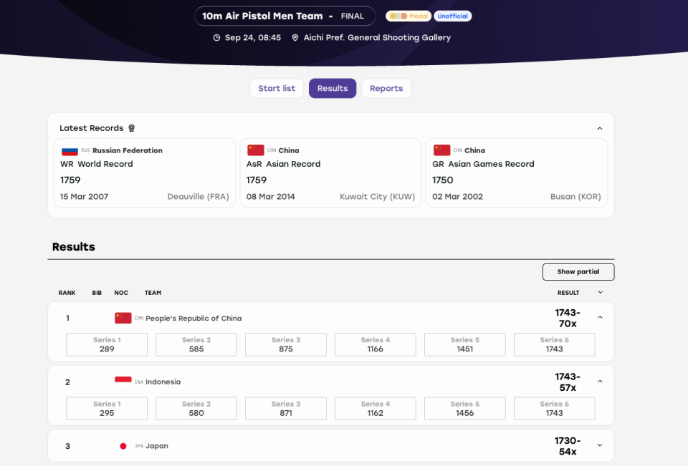688x466 pixels.
Task: Collapse Indonesia series details
Action: pyautogui.click(x=600, y=382)
